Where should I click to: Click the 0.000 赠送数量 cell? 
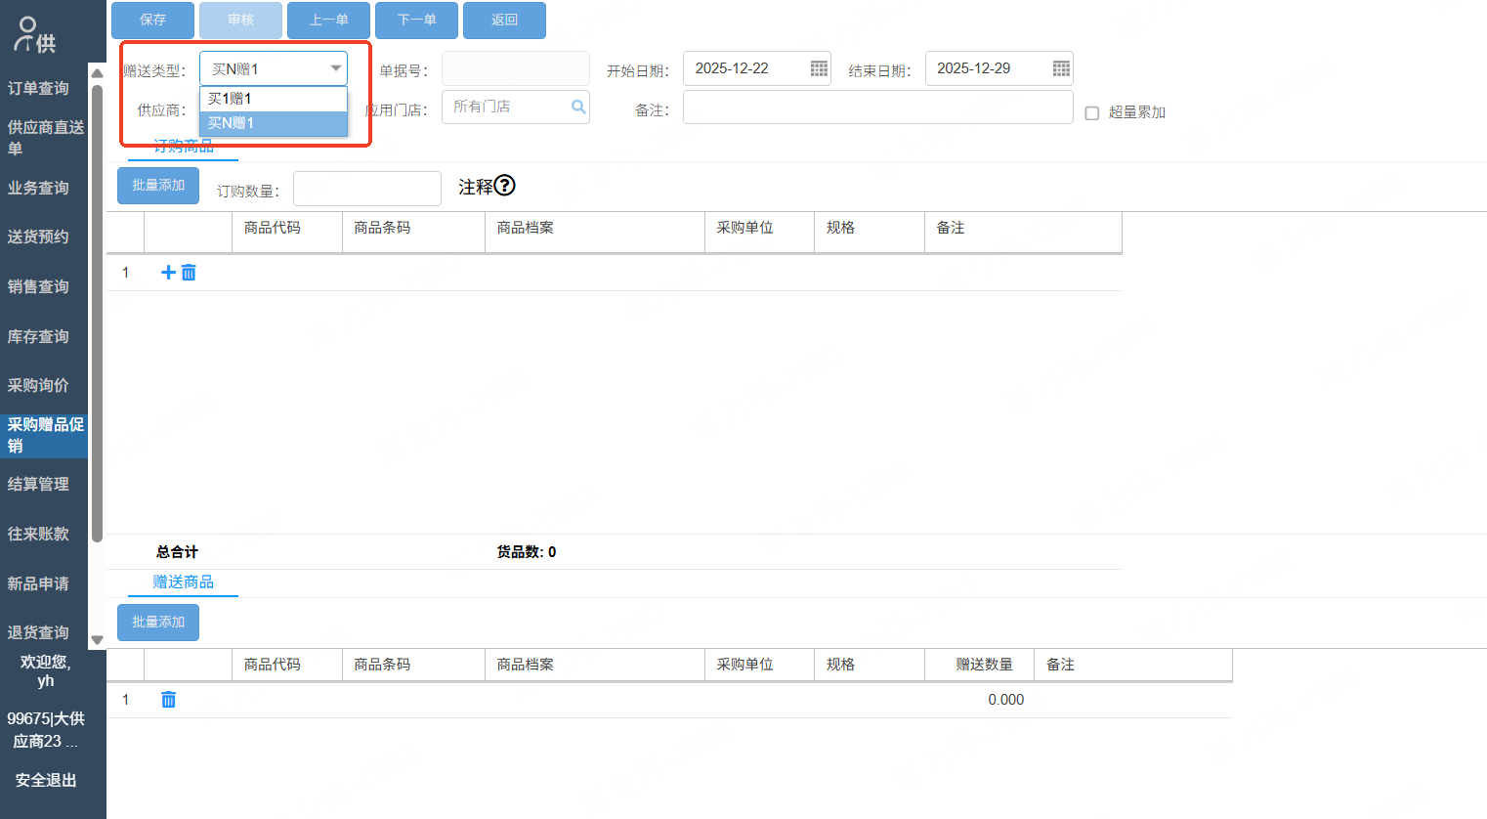980,700
